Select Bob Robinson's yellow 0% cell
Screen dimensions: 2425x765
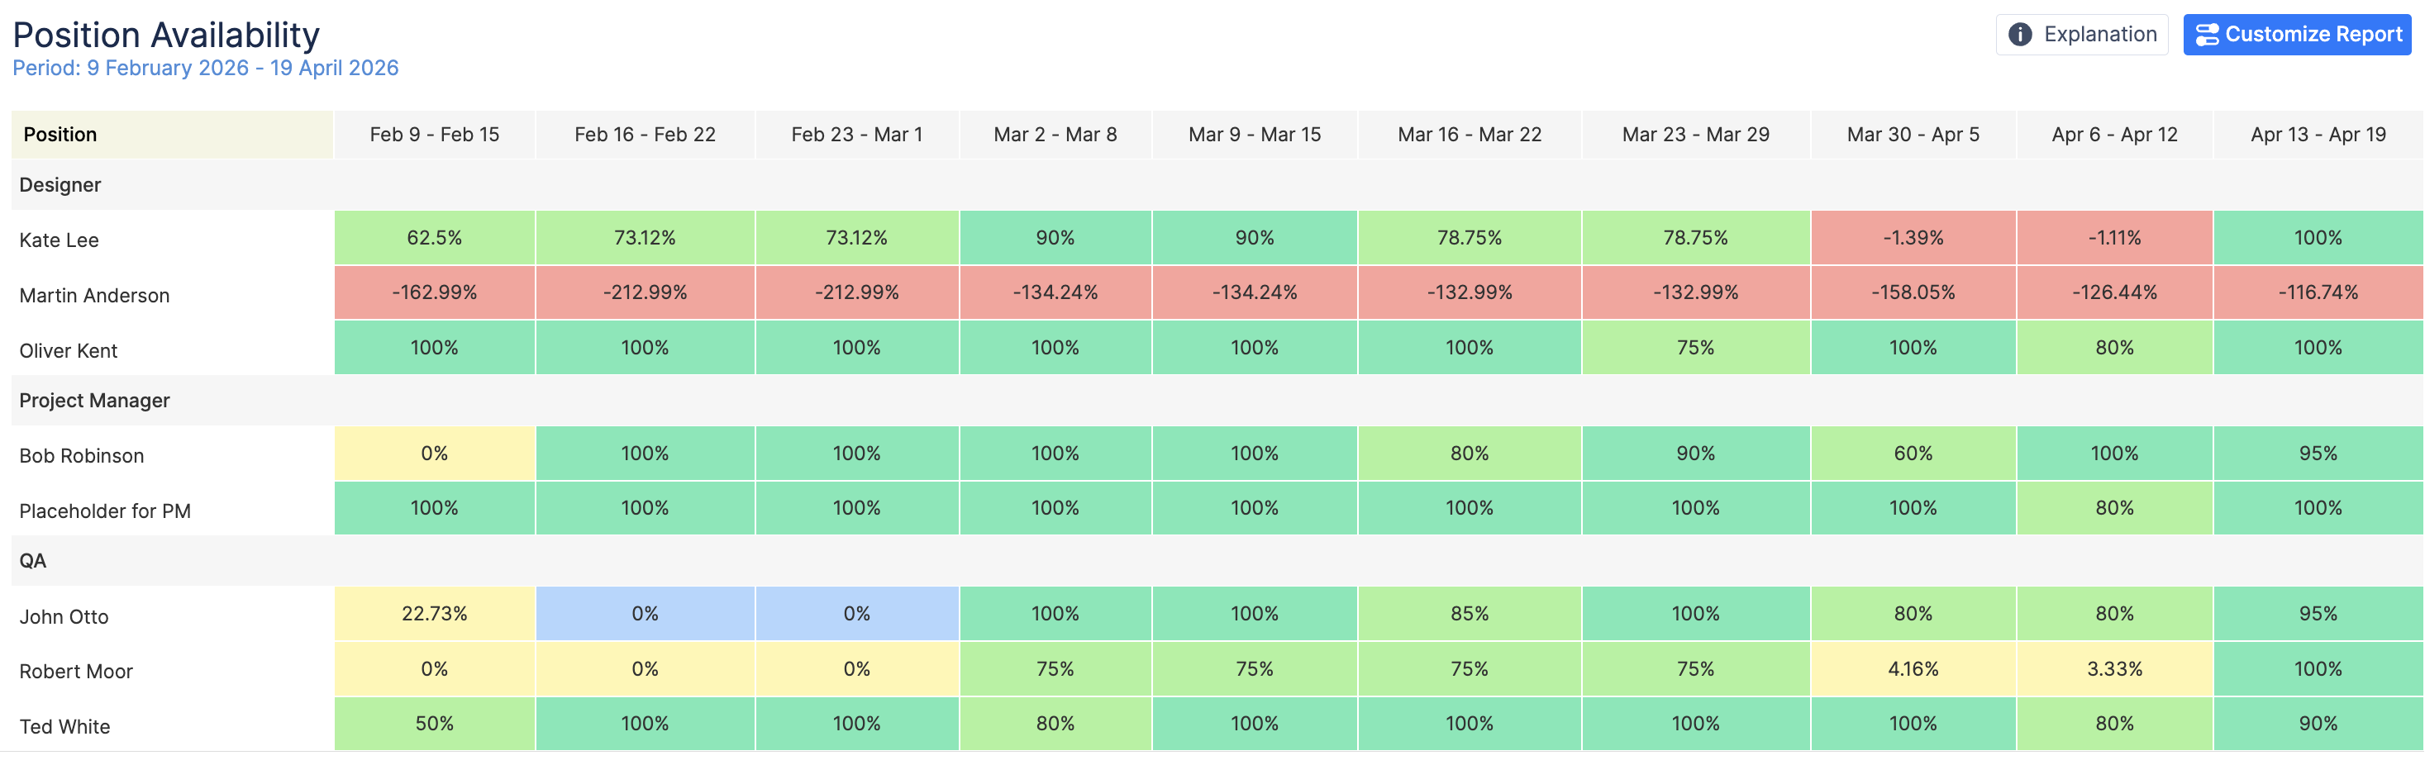click(x=434, y=454)
